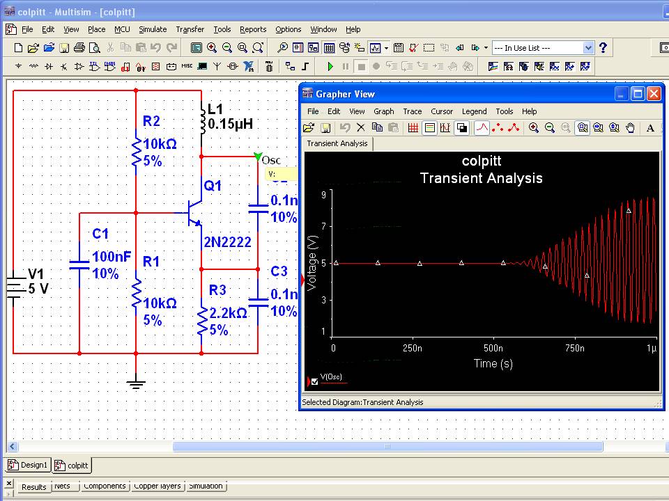Click the print icon in main toolbar
Screen dimensions: 669x501
[79, 48]
